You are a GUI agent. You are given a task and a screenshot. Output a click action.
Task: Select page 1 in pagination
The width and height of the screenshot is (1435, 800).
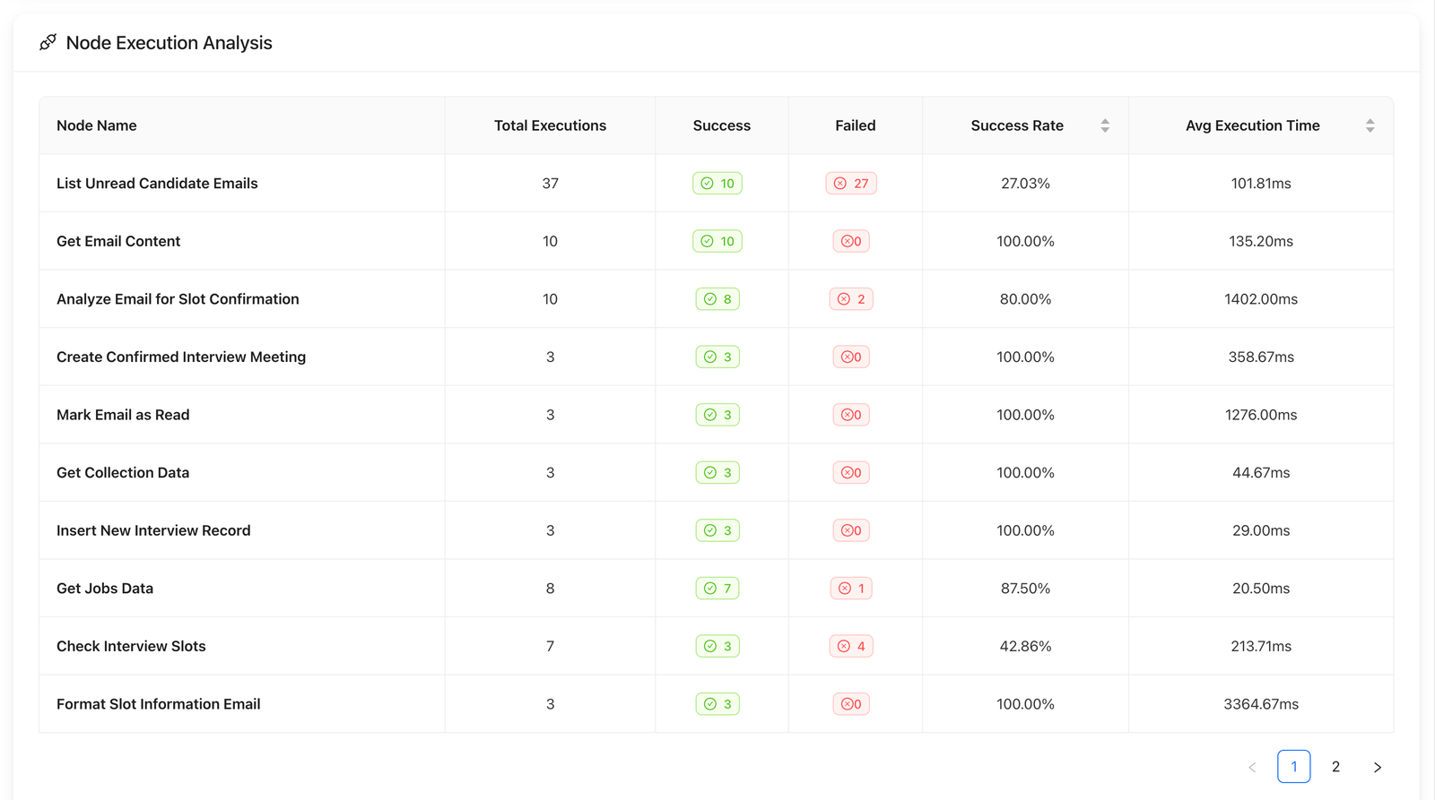tap(1293, 767)
